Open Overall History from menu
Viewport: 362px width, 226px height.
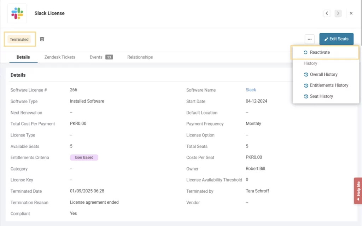323,75
